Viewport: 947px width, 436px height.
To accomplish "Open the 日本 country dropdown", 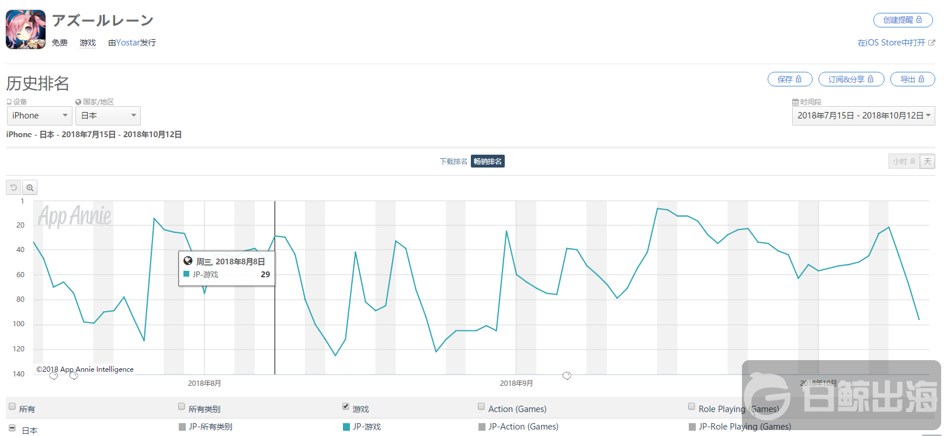I will (x=108, y=116).
